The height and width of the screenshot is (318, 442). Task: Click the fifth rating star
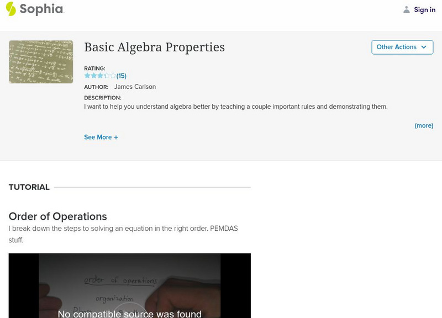pyautogui.click(x=113, y=76)
